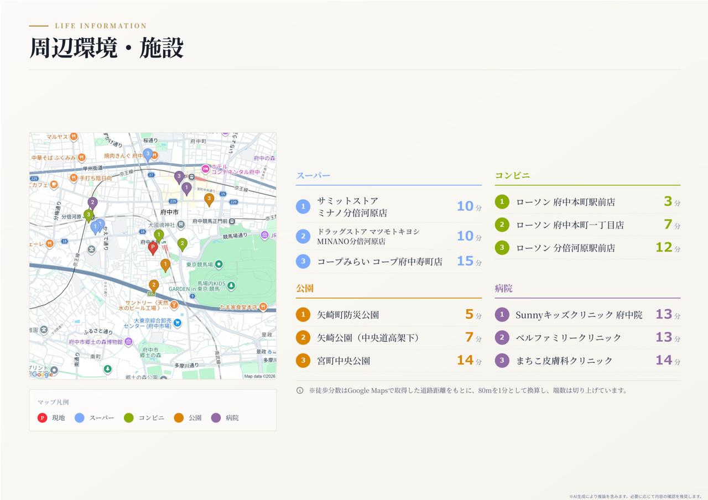
Task: Click the 15分 time for コープ府中寿町店
Action: point(469,261)
